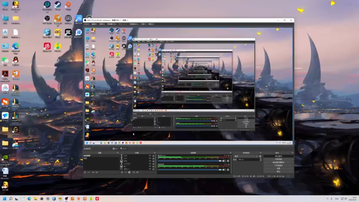This screenshot has height=202, width=359.
Task: Open the Help menu in OBS
Action: pyautogui.click(x=151, y=24)
